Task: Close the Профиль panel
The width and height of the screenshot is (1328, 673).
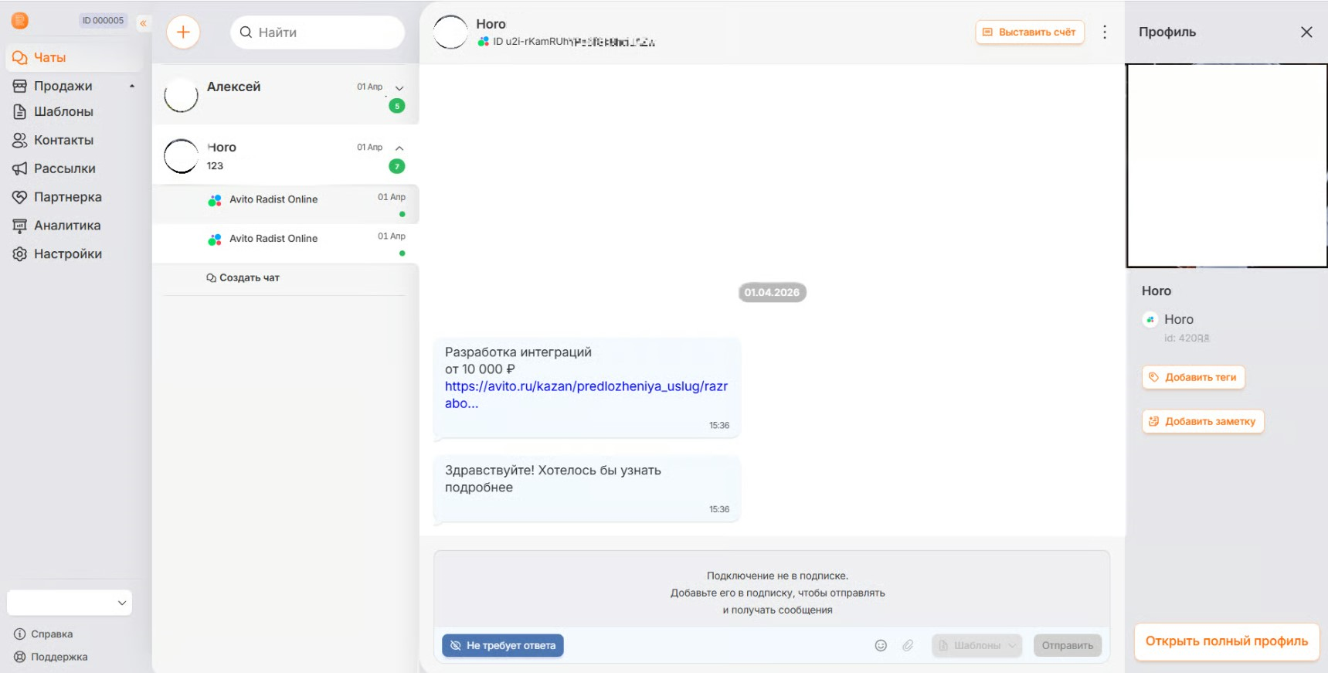Action: click(1306, 32)
